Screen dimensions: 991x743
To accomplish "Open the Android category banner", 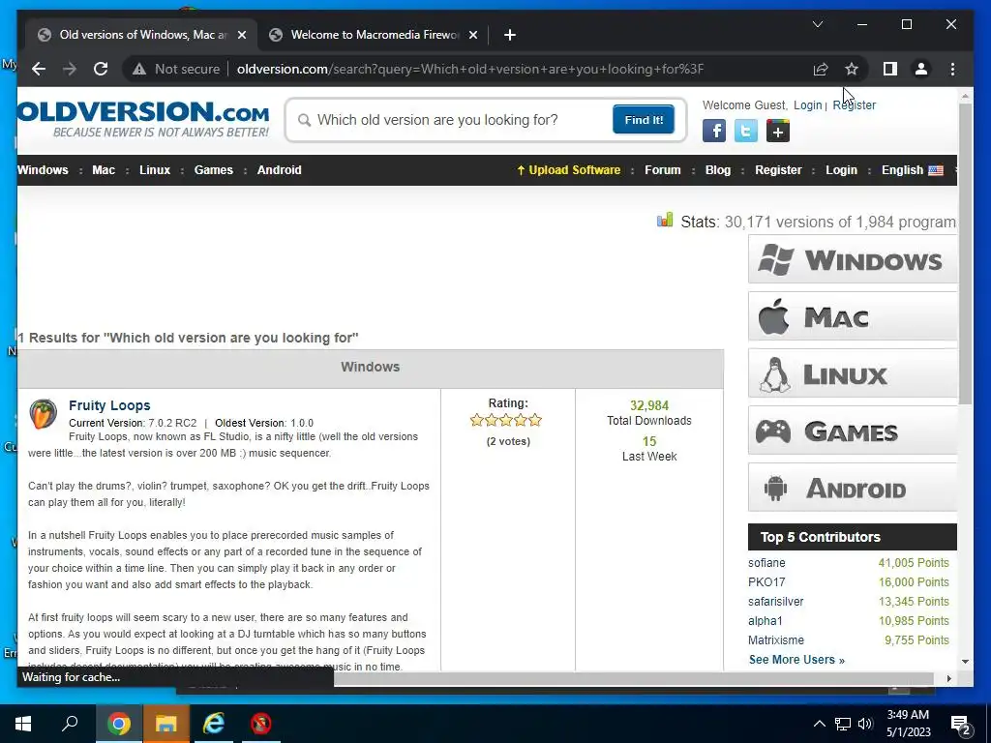I will pyautogui.click(x=853, y=488).
